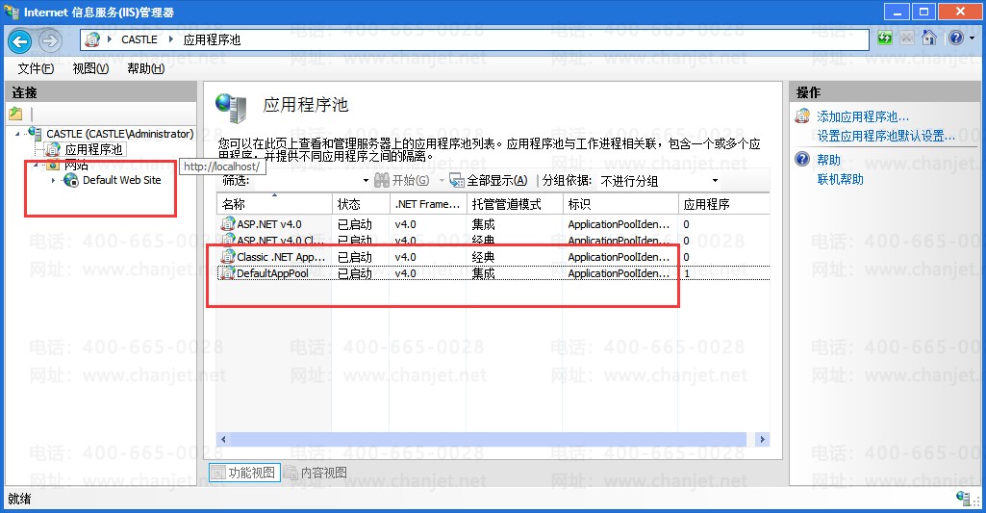Click the Back navigation arrow
The width and height of the screenshot is (986, 513).
point(19,41)
